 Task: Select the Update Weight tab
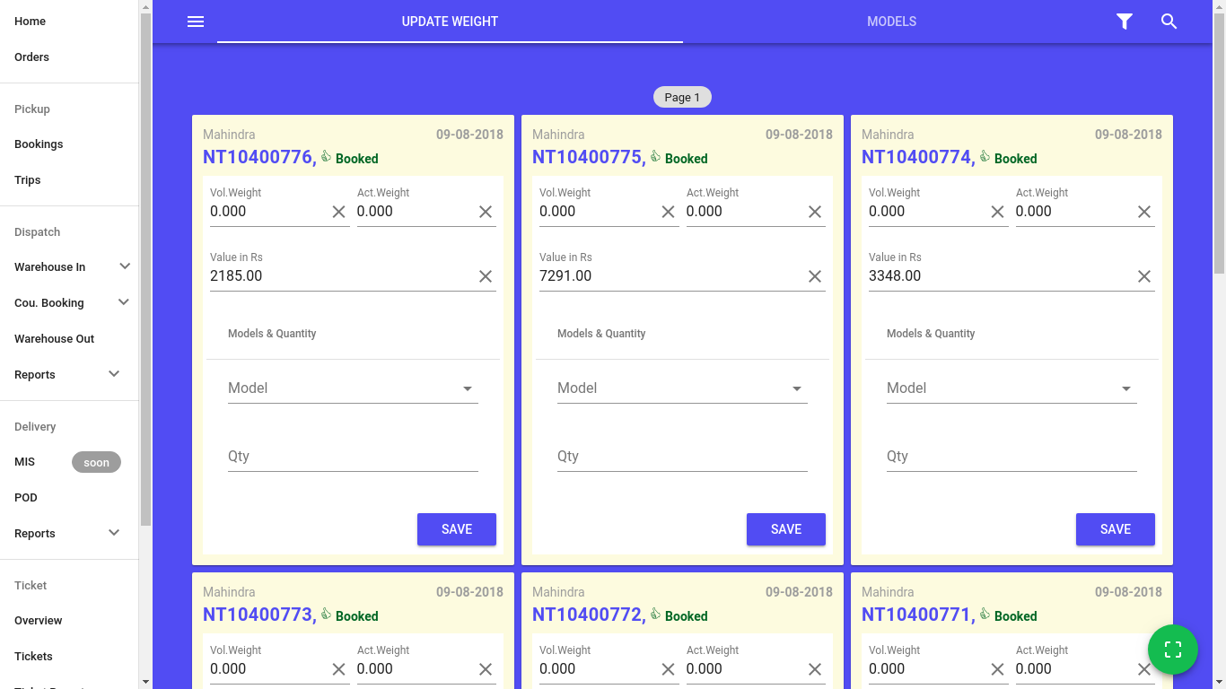(450, 22)
